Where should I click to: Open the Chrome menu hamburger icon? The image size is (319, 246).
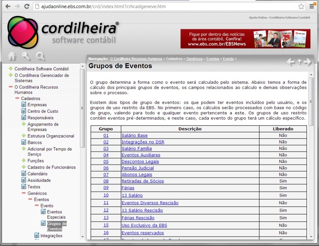tap(312, 6)
